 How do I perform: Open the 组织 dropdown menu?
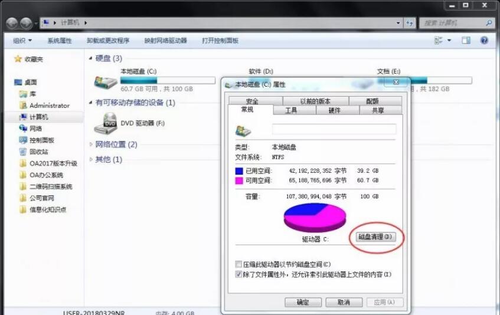22,41
